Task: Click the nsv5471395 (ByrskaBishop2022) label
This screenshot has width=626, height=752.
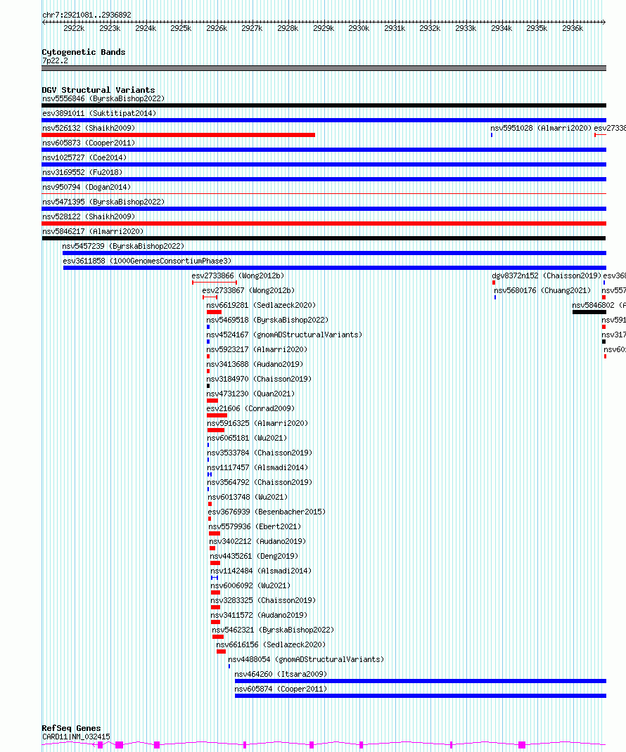Action: pyautogui.click(x=103, y=202)
